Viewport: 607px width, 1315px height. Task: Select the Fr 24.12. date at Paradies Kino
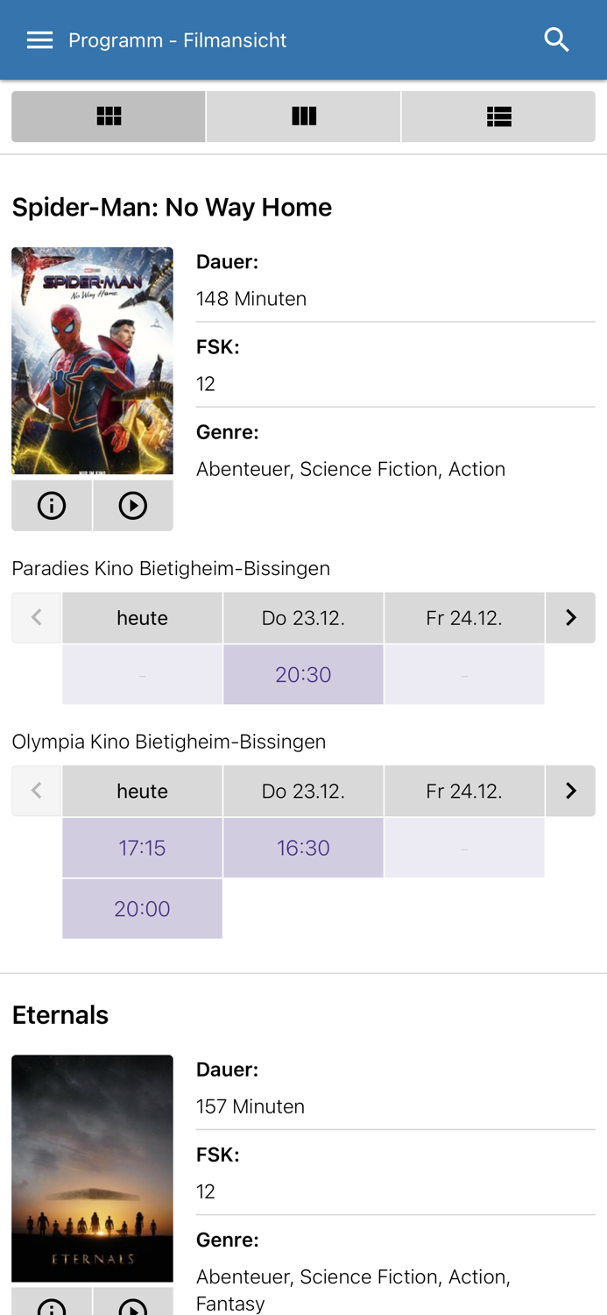[x=464, y=617]
